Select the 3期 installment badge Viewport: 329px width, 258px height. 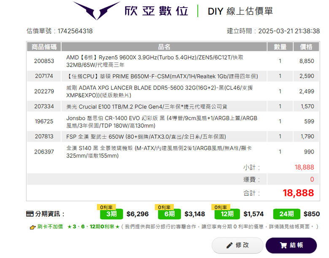coord(111,214)
